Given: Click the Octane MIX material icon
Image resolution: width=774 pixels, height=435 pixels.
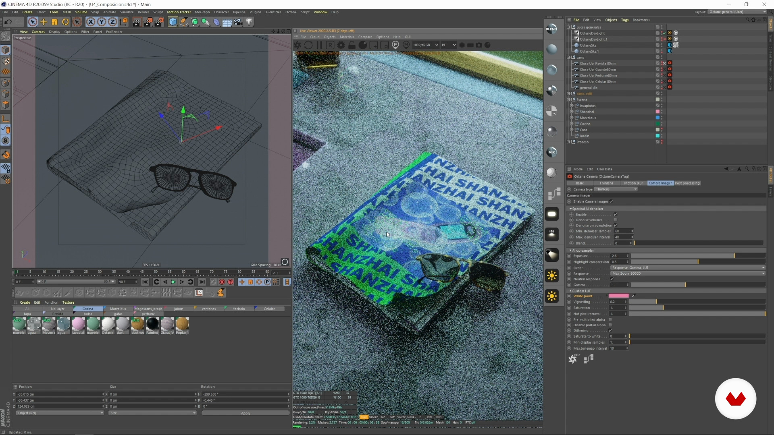Looking at the screenshot, I should 551,152.
